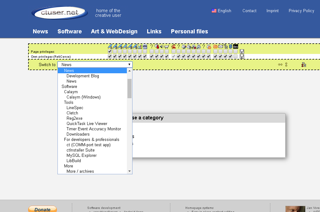Click the speaker sound icon
This screenshot has width=320, height=212.
162,46
